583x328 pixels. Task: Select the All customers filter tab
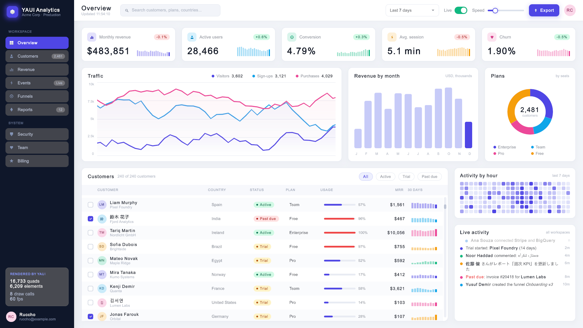point(366,176)
